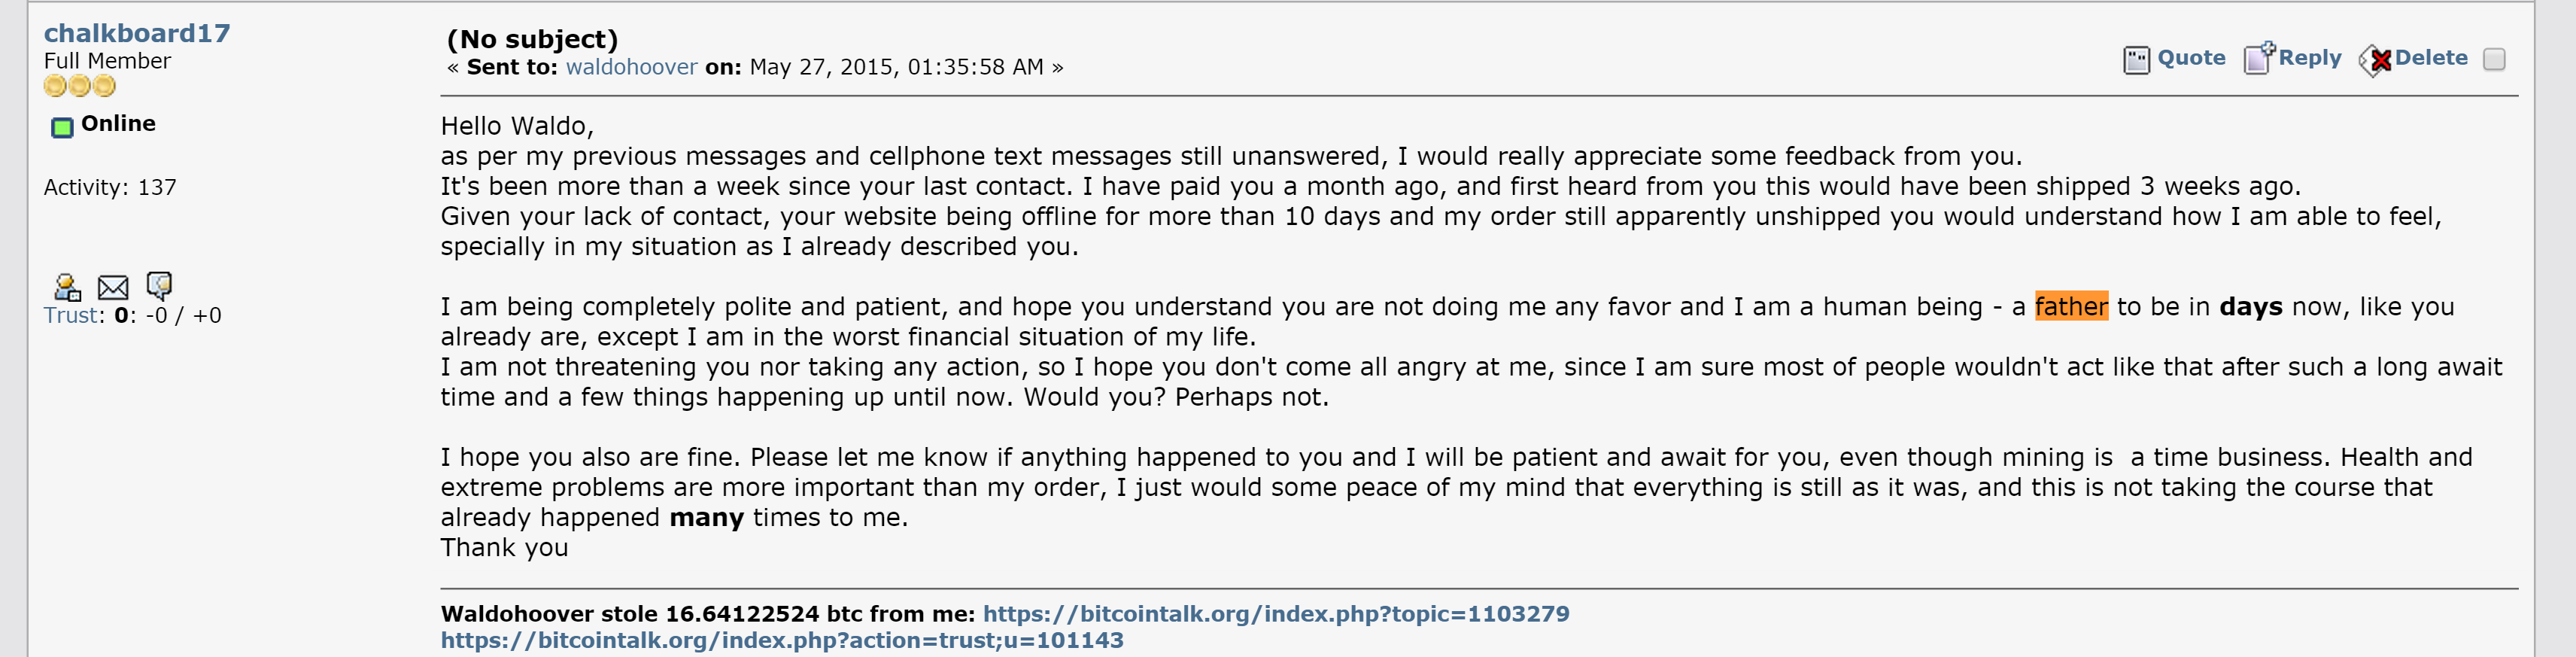Viewport: 2576px width, 657px height.
Task: Click the envelope email icon
Action: click(x=113, y=288)
